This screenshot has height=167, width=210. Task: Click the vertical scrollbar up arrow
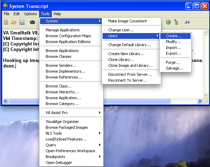(206, 32)
